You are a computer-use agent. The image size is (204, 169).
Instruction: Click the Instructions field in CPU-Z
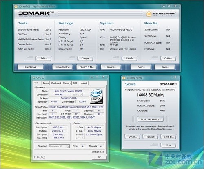[x=76, y=117]
